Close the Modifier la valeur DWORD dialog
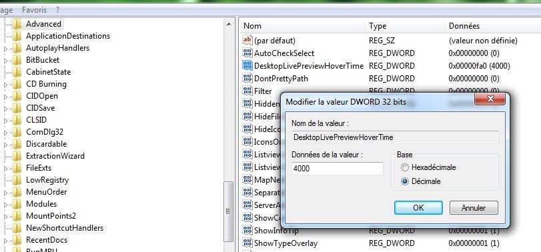 [490, 99]
